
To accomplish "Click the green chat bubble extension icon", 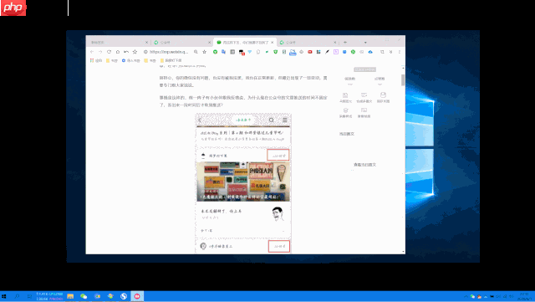I will pyautogui.click(x=353, y=52).
